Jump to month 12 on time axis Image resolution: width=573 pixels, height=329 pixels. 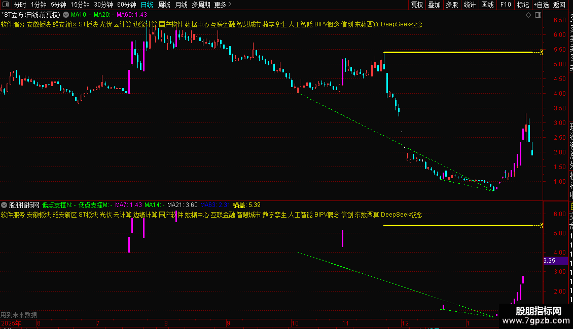tap(405, 323)
